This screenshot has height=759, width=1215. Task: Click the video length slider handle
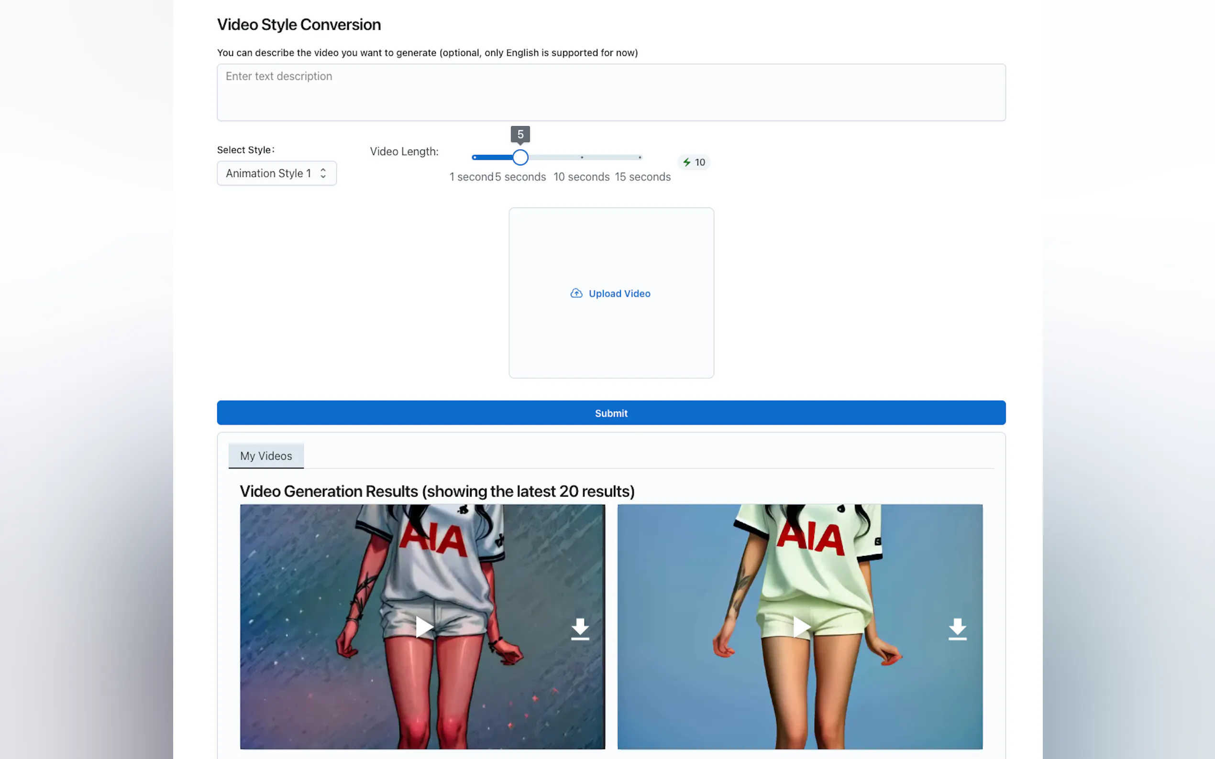click(520, 158)
